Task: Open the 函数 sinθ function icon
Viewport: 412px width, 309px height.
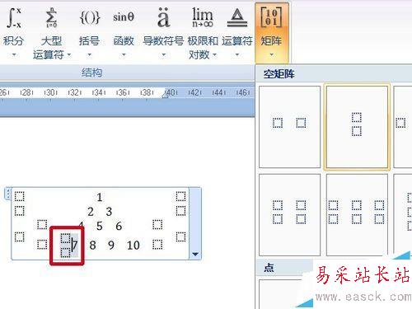Action: click(x=124, y=17)
